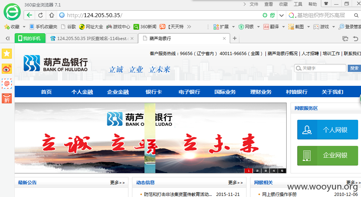Expand the 截图 dropdown arrow
The image size is (361, 197).
308,27
